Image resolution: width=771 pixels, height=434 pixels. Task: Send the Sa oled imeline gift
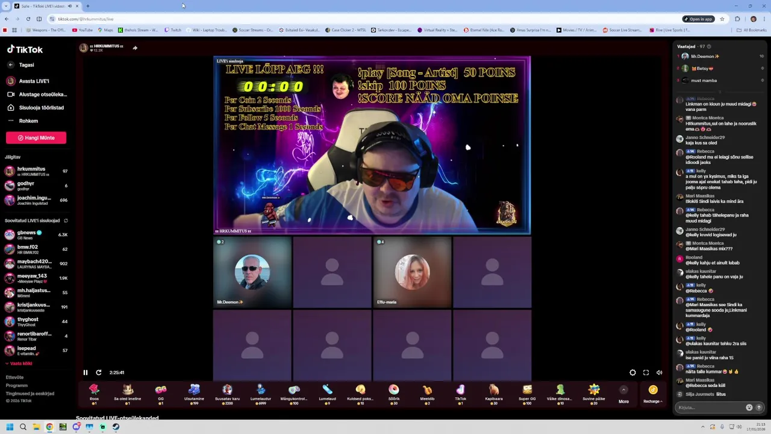tap(128, 394)
